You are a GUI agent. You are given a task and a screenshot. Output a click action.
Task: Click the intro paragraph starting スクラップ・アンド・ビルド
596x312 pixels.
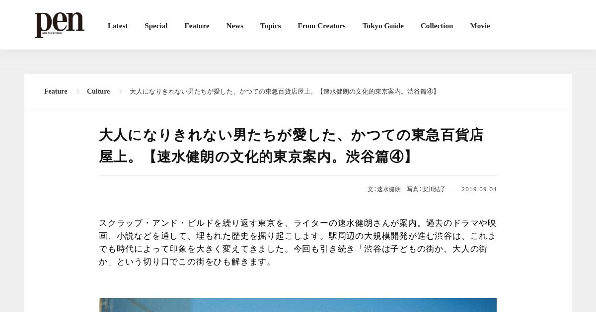click(x=298, y=242)
